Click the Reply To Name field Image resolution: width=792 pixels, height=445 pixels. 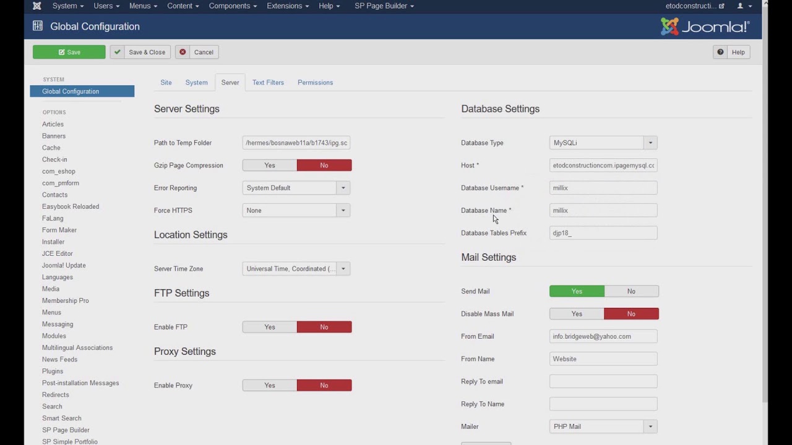pos(603,404)
